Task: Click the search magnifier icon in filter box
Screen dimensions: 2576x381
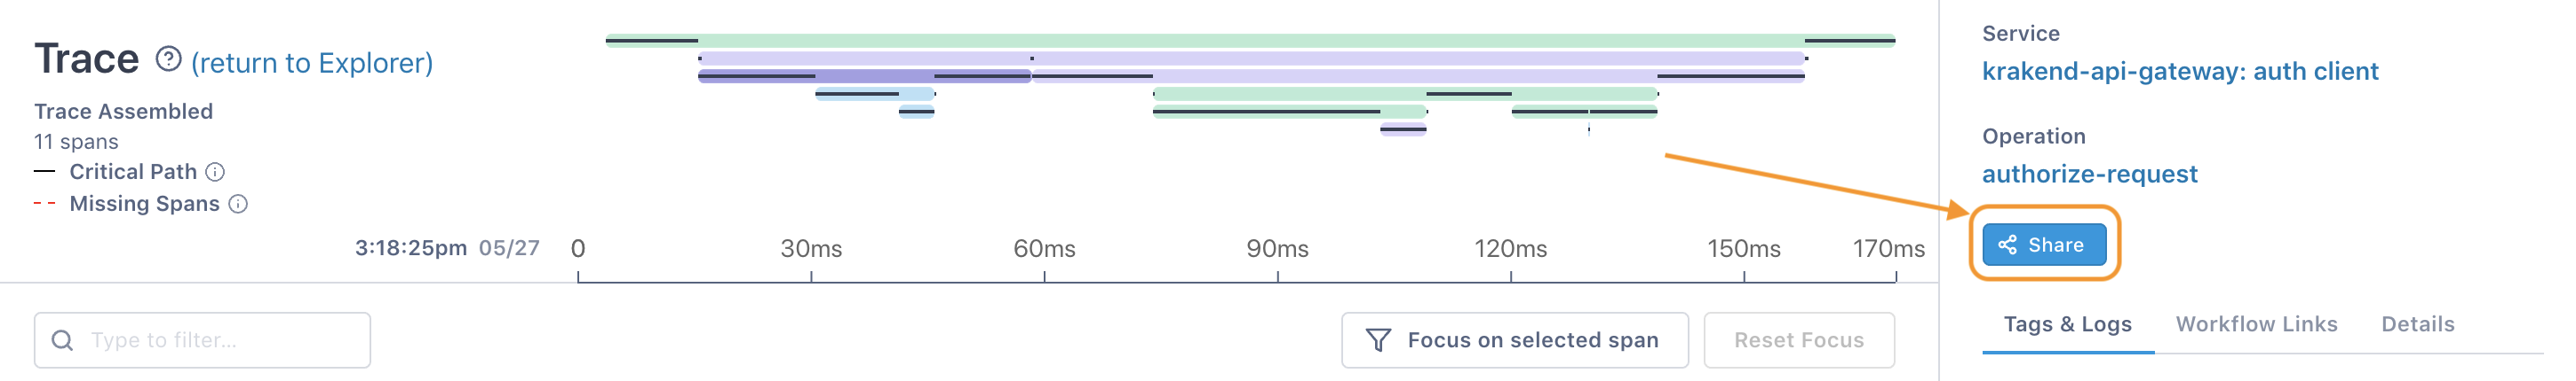Action: (x=62, y=340)
